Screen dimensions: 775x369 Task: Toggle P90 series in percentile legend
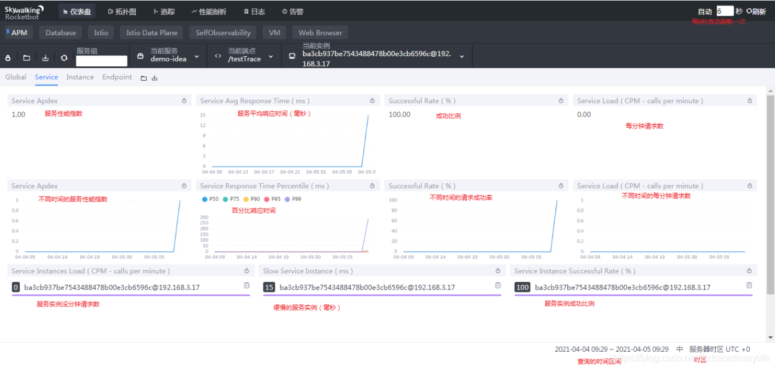(251, 199)
